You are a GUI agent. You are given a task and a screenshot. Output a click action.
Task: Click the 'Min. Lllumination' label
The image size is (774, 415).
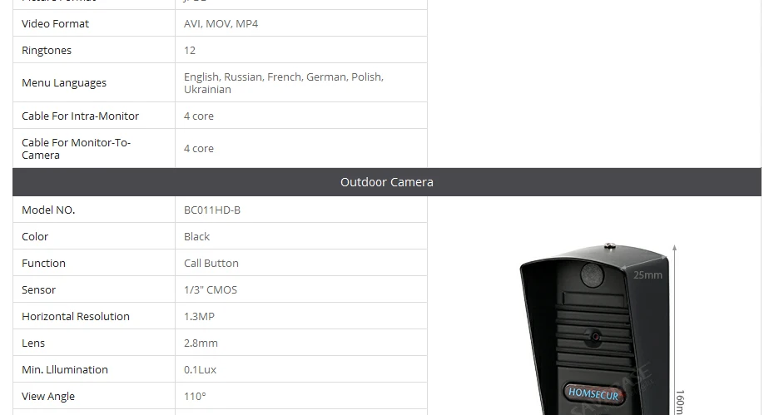(x=65, y=370)
